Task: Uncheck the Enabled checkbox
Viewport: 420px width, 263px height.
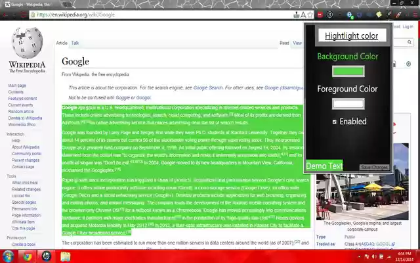Action: click(334, 122)
